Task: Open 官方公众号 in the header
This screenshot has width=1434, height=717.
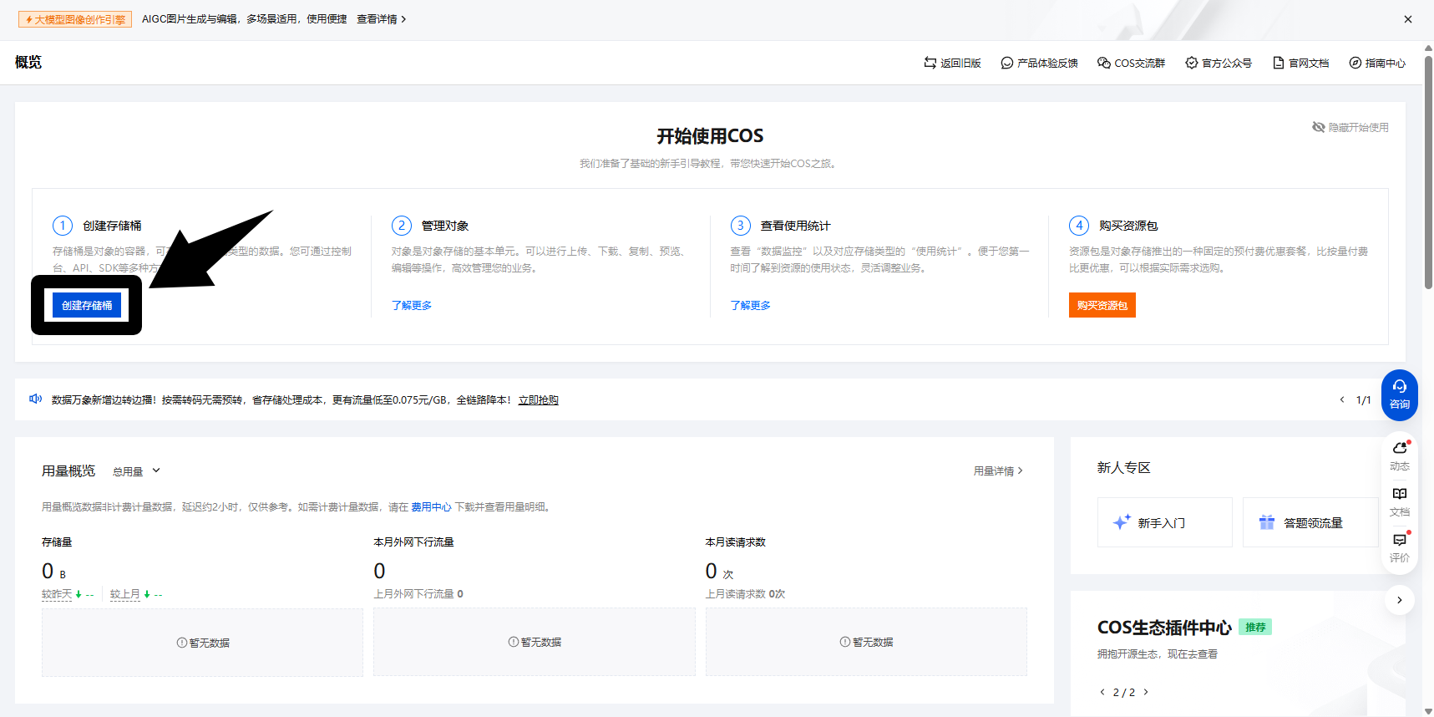Action: click(1219, 63)
